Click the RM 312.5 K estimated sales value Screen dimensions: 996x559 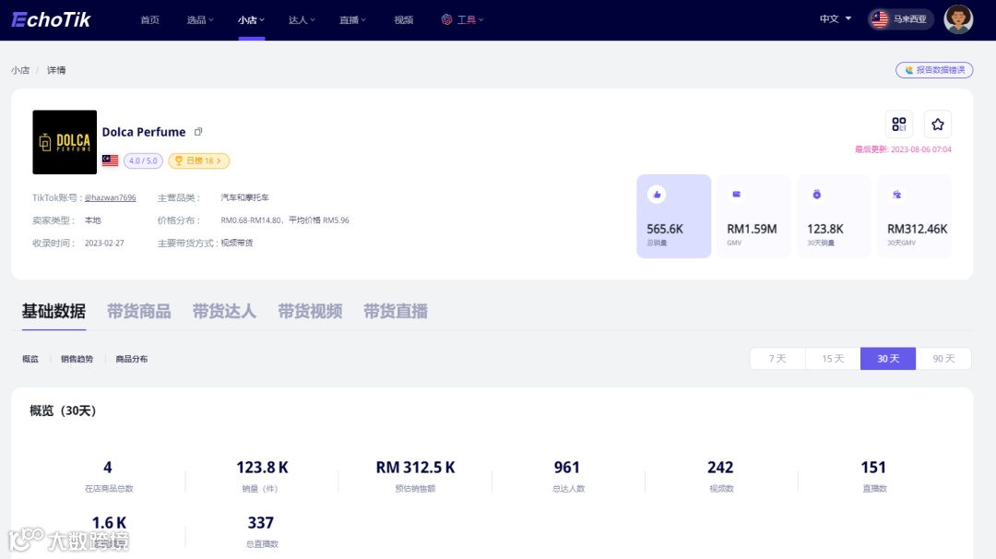click(415, 468)
